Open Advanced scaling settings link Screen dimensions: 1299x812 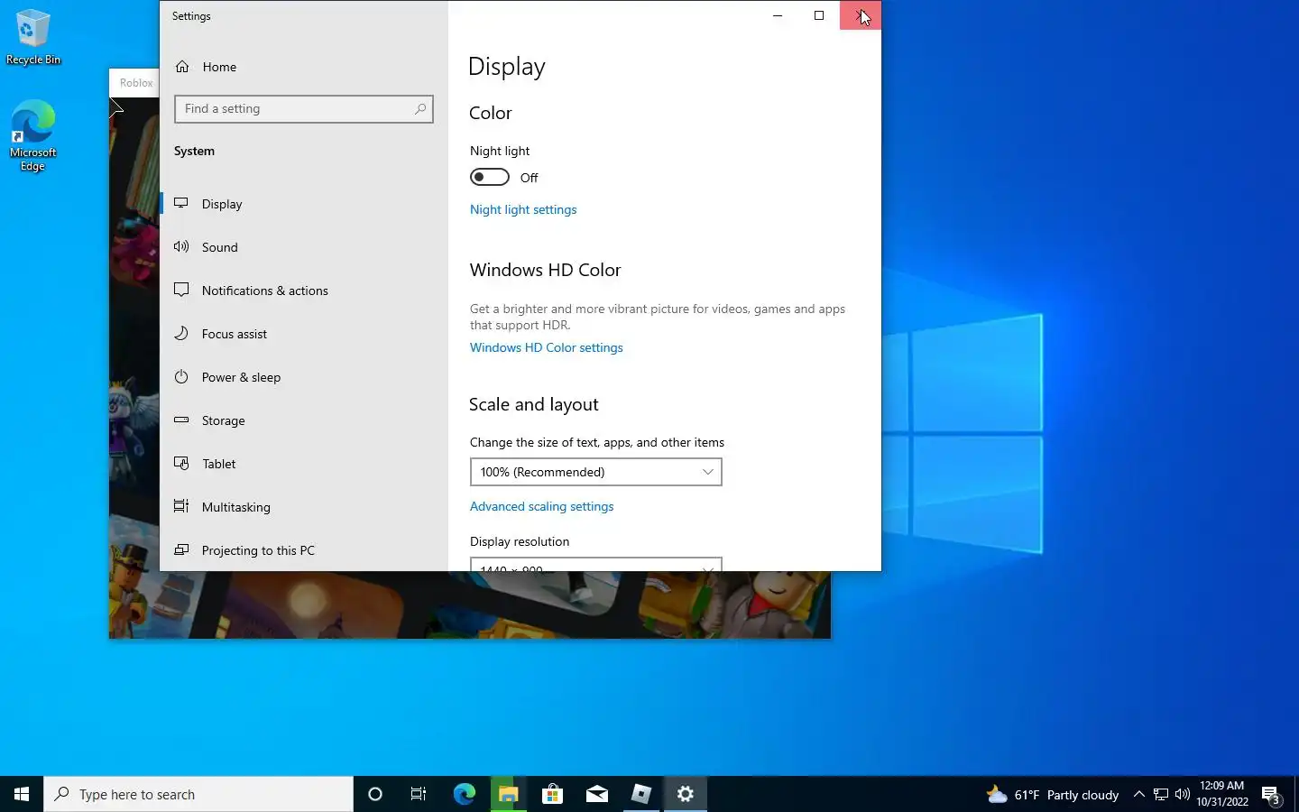pyautogui.click(x=541, y=506)
